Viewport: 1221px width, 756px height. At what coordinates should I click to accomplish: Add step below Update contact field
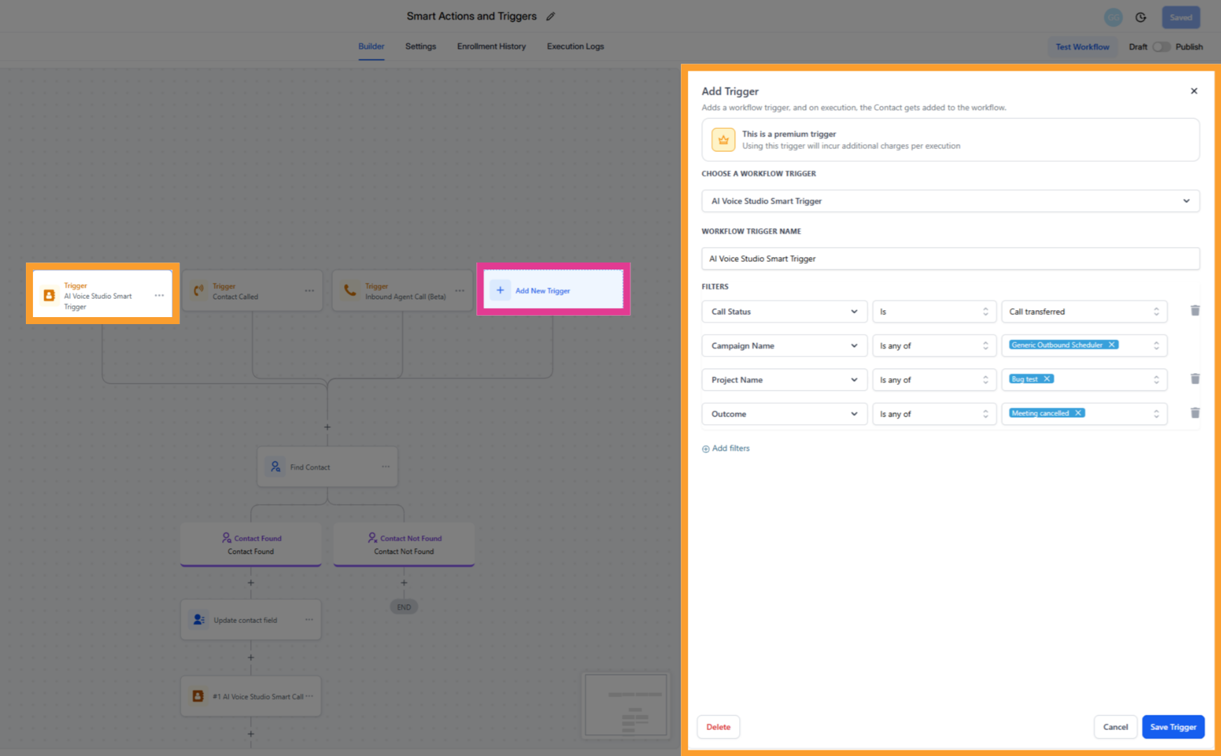tap(251, 657)
